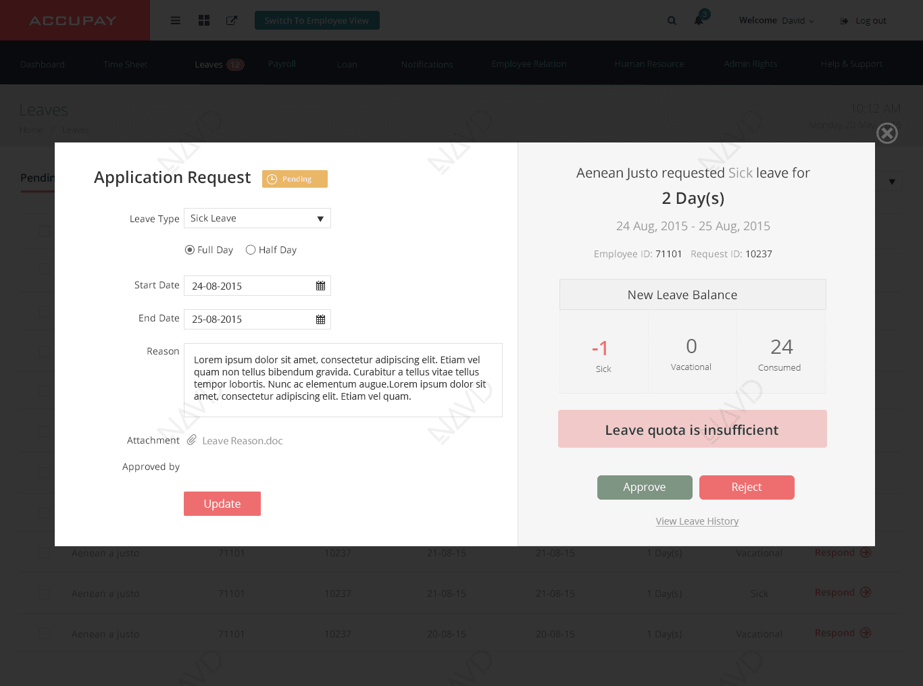
Task: Click Home breadcrumb link
Action: [x=31, y=130]
